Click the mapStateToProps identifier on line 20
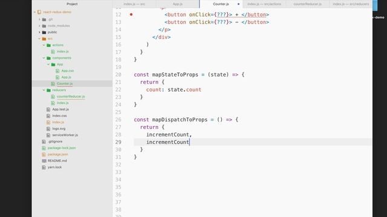This screenshot has height=217, width=387. click(175, 75)
